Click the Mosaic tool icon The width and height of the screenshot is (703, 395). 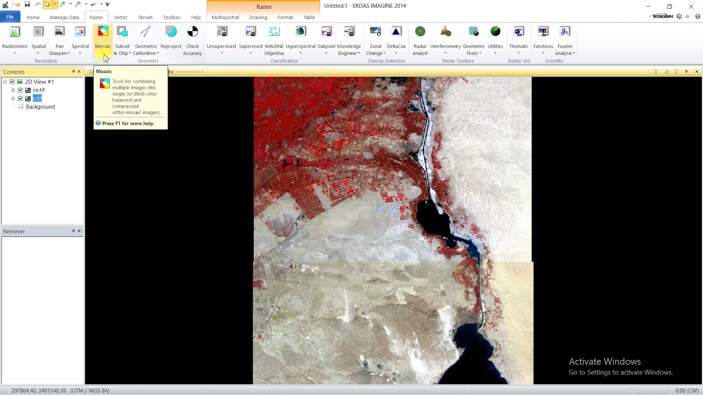(103, 32)
